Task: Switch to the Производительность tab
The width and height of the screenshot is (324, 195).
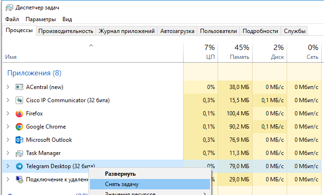Action: click(x=66, y=31)
